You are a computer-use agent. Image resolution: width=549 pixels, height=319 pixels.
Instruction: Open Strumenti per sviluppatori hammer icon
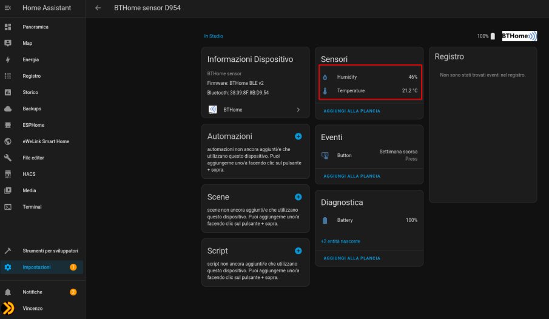pos(8,250)
